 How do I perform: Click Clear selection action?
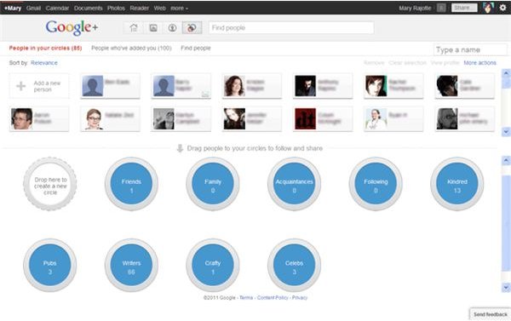coord(407,63)
